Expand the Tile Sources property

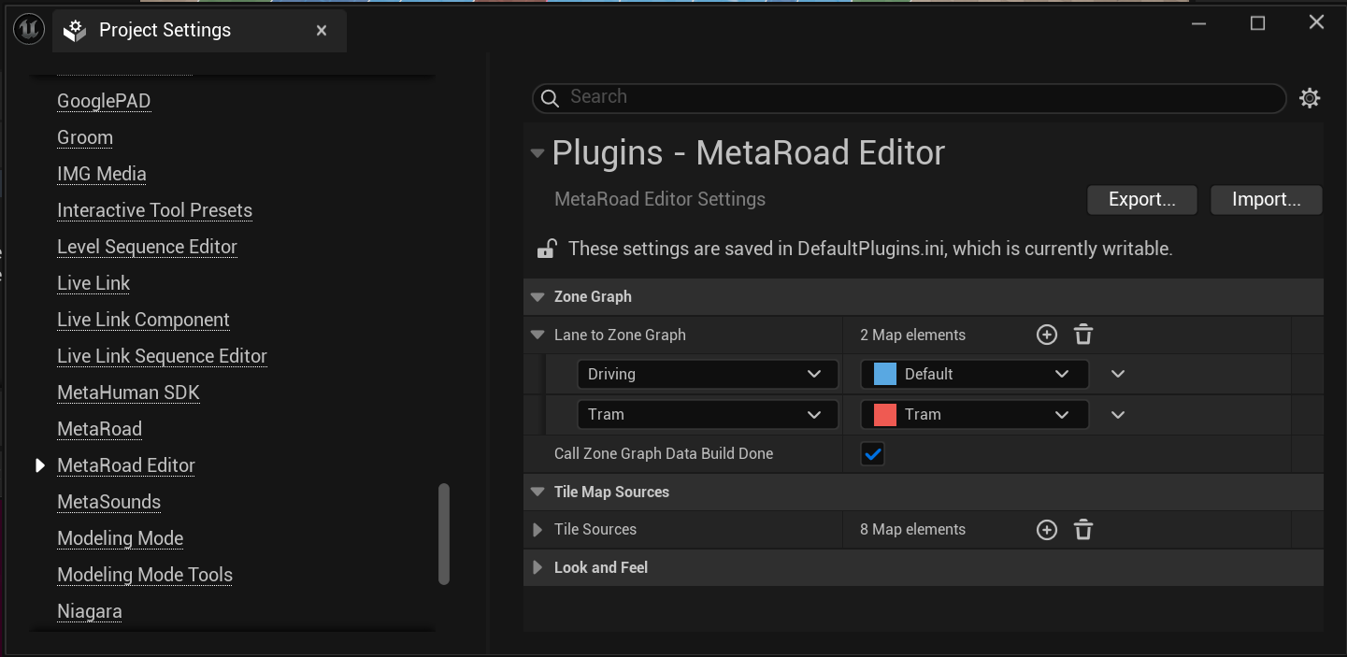click(x=537, y=530)
